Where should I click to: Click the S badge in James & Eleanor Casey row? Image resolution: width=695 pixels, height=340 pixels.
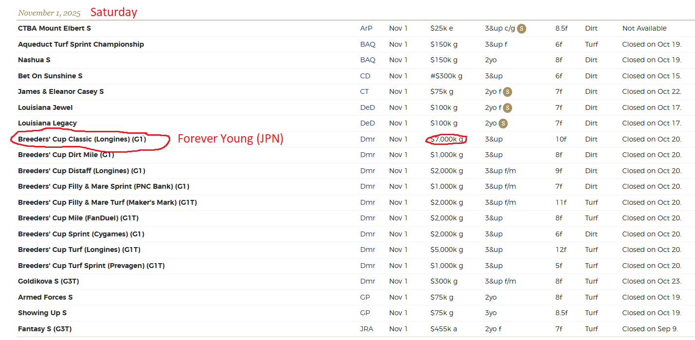click(x=507, y=91)
